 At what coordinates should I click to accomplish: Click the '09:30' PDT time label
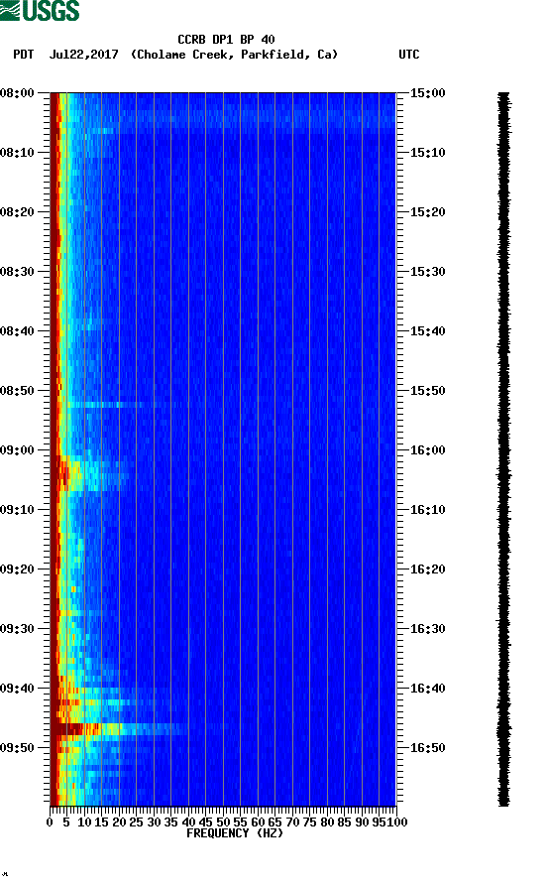click(x=18, y=629)
